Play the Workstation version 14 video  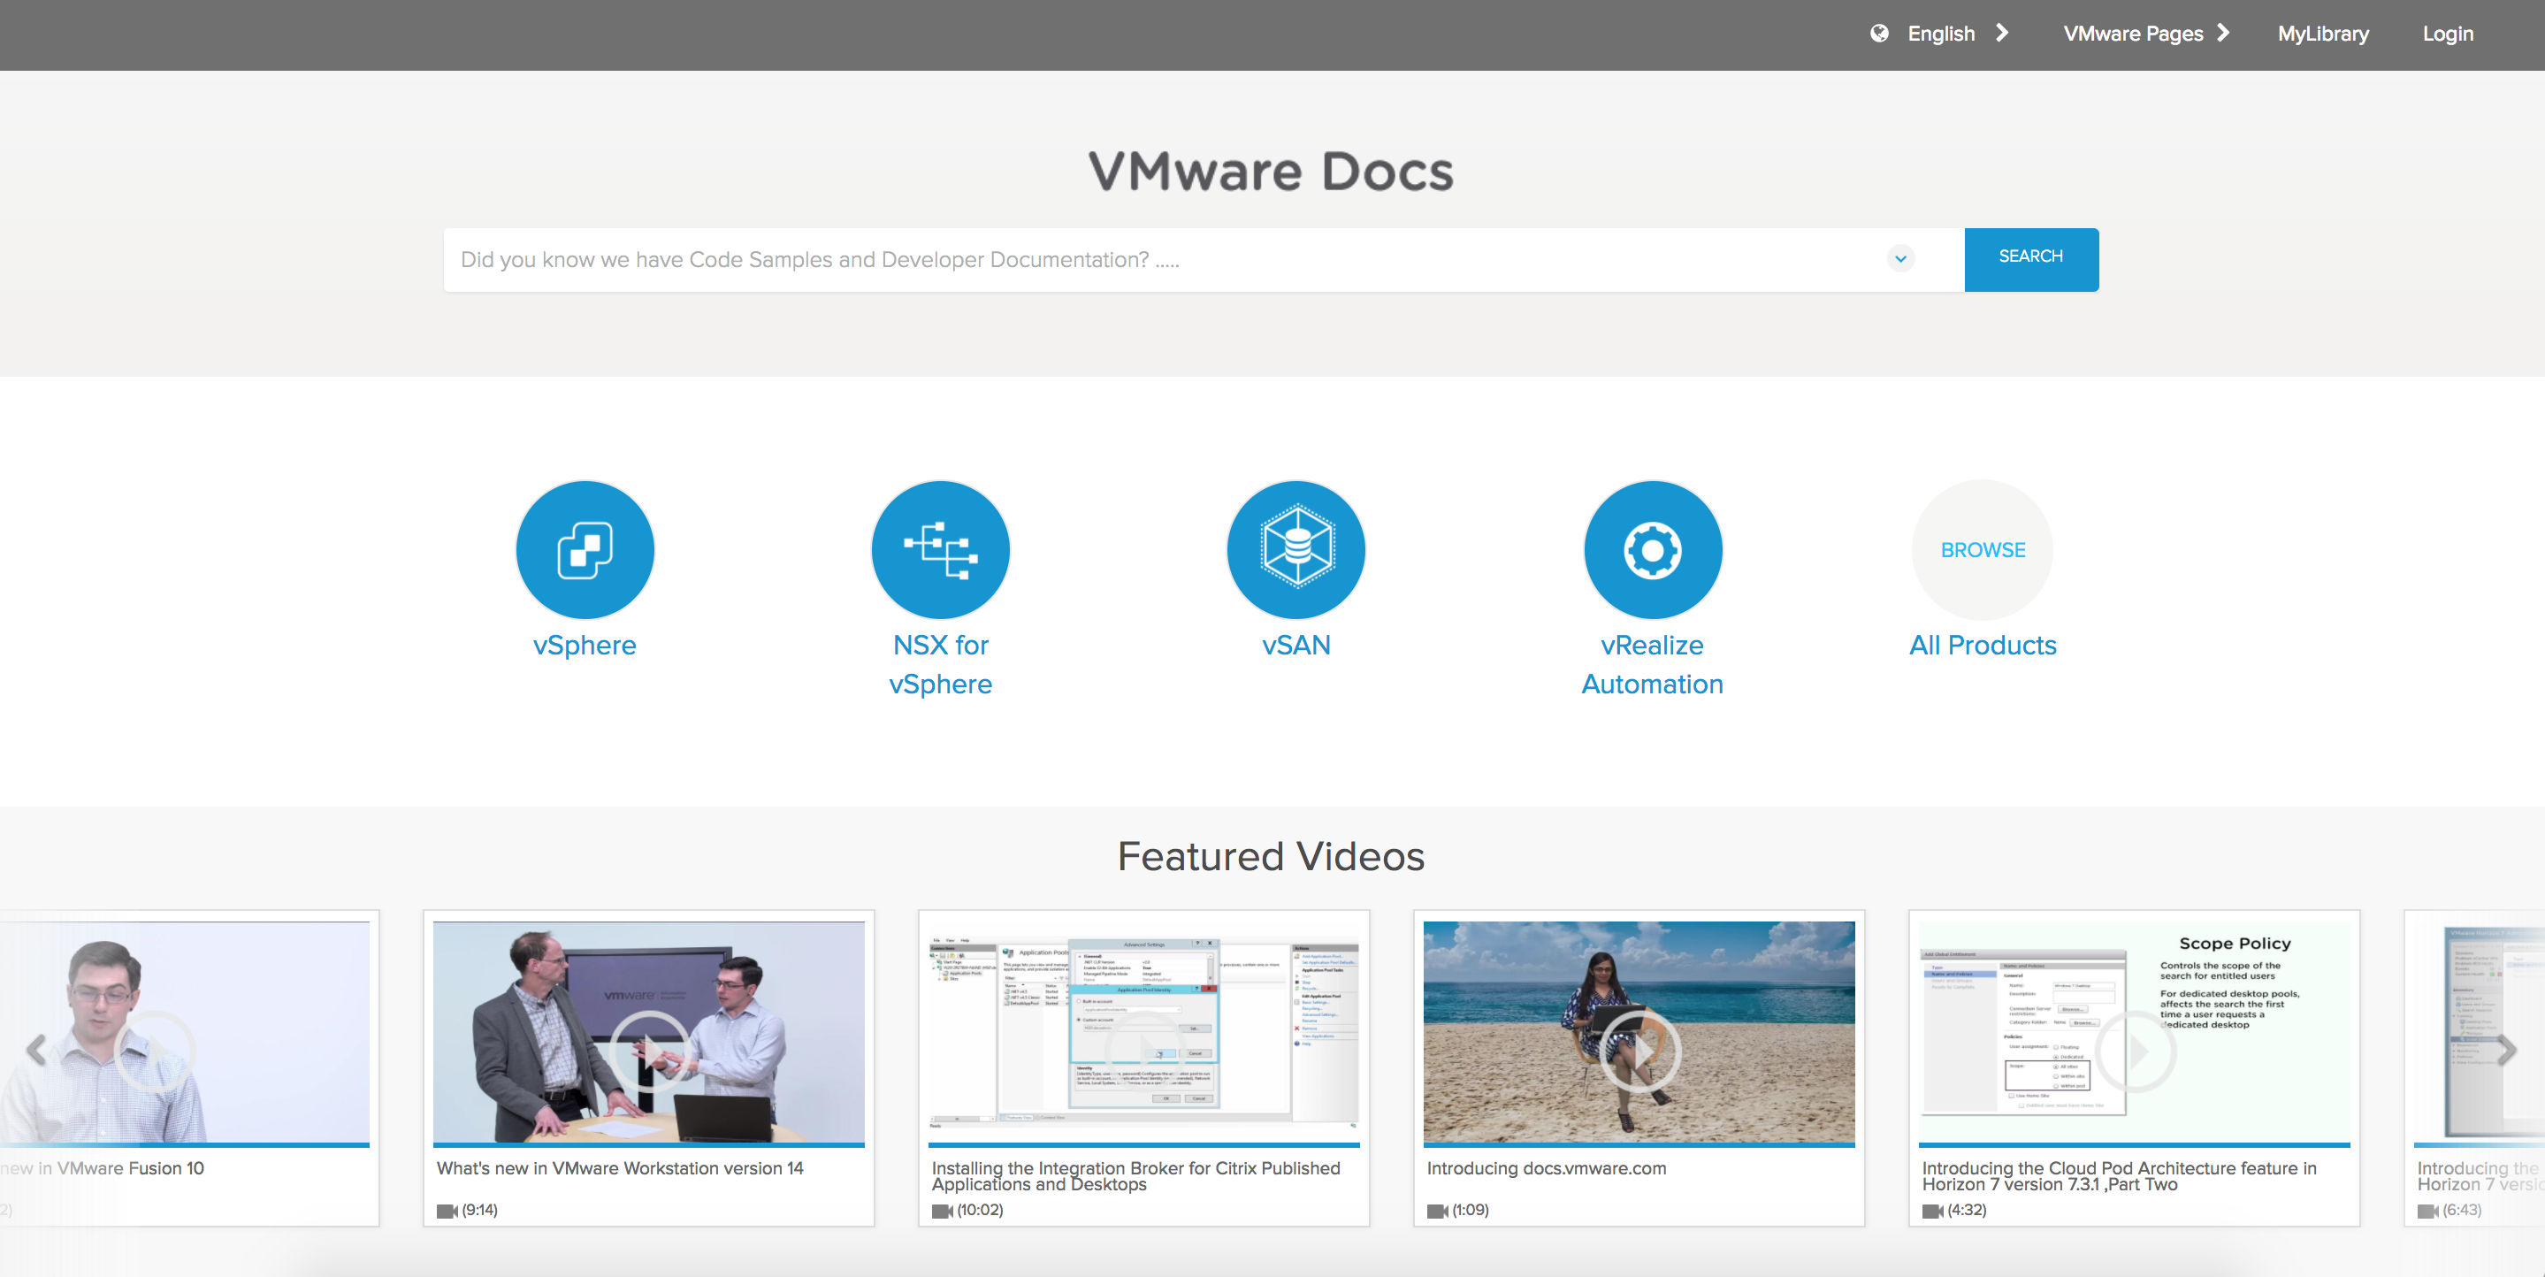[x=649, y=1050]
